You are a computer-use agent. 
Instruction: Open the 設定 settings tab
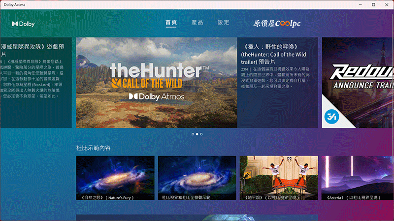click(x=224, y=22)
